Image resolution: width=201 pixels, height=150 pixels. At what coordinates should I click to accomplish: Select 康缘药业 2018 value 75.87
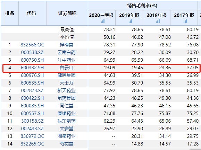[165, 113]
